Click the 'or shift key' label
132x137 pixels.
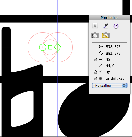pyautogui.click(x=115, y=78)
